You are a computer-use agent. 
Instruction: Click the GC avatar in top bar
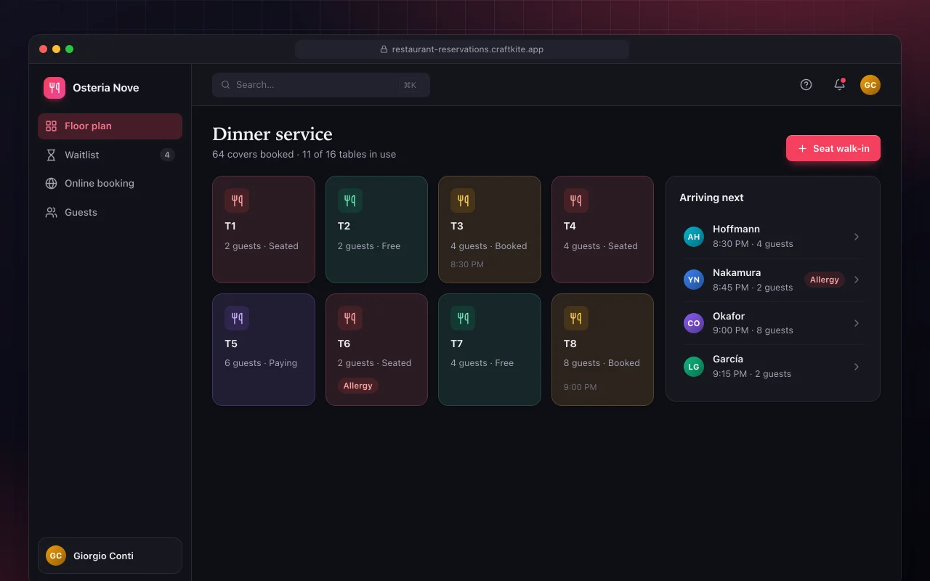pyautogui.click(x=870, y=85)
